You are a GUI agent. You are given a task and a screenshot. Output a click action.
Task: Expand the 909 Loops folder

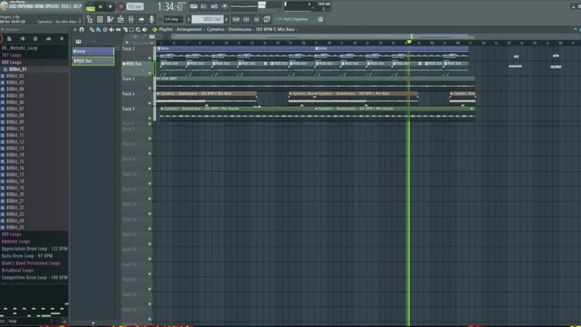11,234
